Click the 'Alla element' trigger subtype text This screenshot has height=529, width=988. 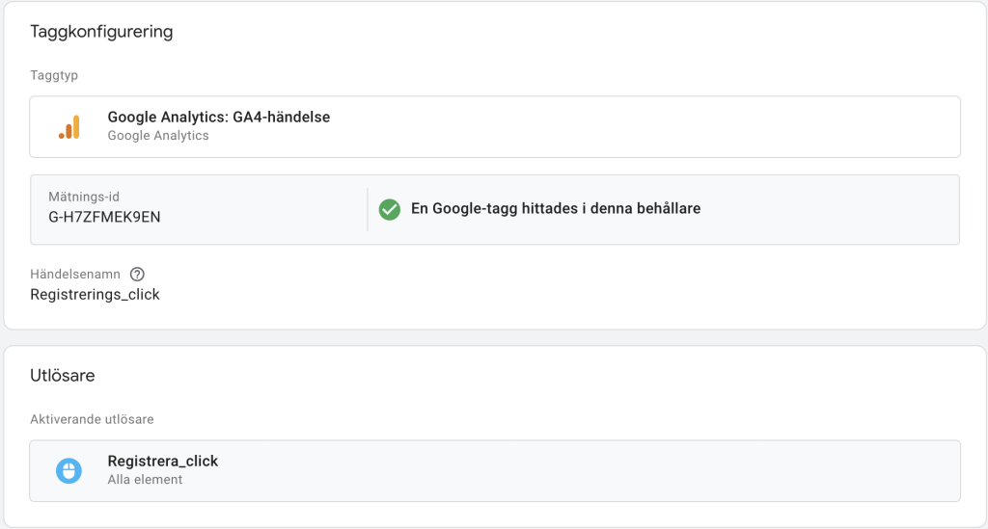click(145, 479)
